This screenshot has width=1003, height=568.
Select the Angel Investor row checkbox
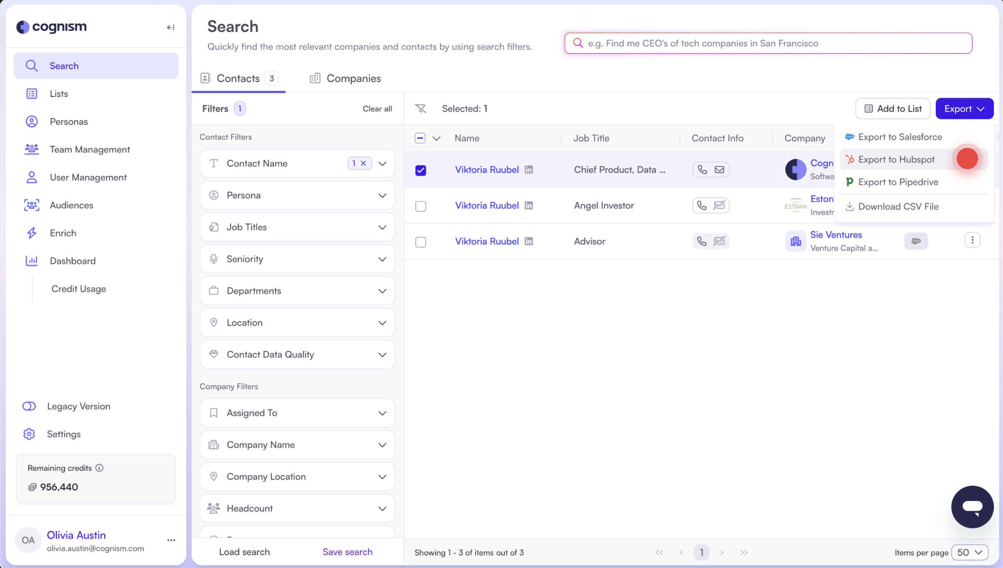pos(421,206)
